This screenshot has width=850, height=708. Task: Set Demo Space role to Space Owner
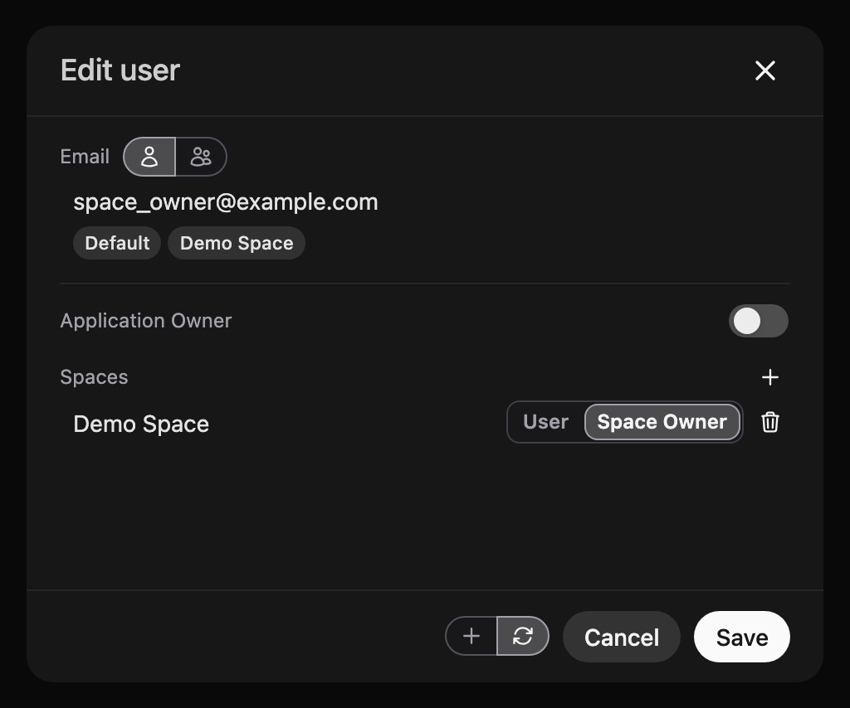pyautogui.click(x=662, y=422)
